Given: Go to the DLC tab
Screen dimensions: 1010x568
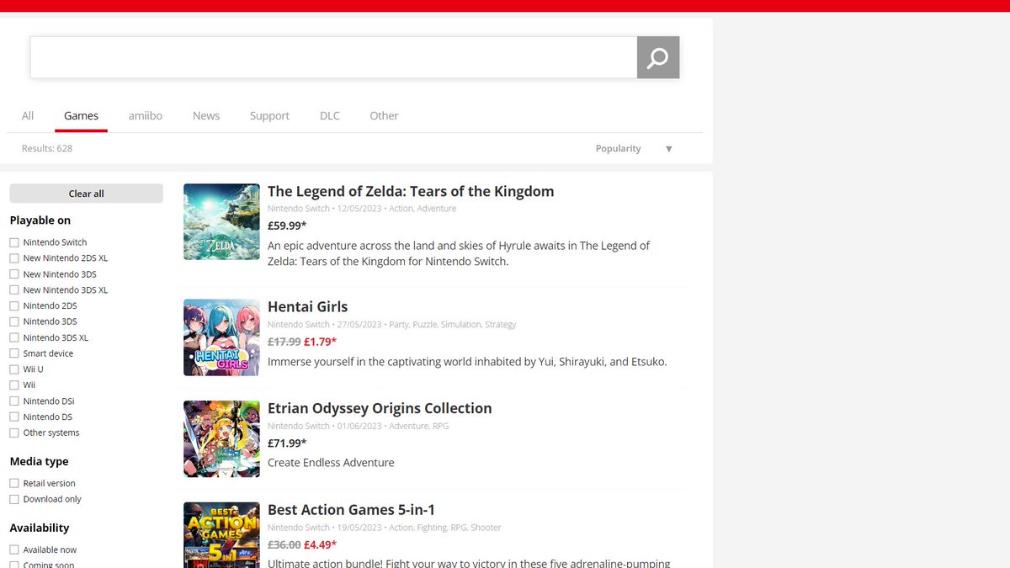Looking at the screenshot, I should 330,116.
